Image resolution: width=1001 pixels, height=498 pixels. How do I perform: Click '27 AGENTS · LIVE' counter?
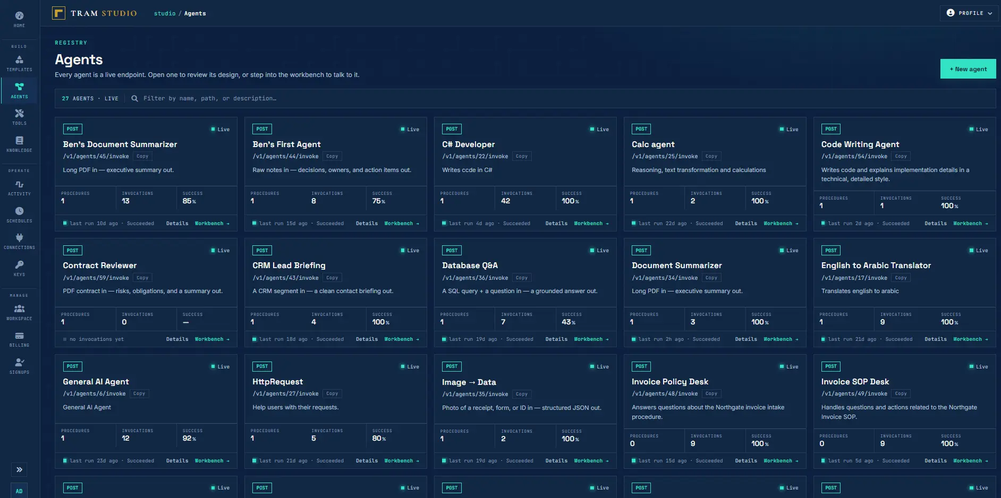pyautogui.click(x=90, y=98)
